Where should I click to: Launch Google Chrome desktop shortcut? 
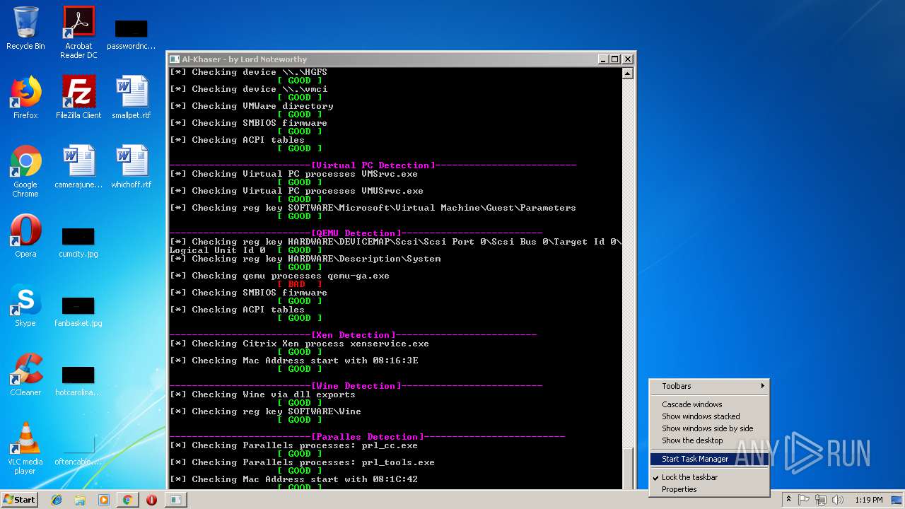(x=25, y=171)
